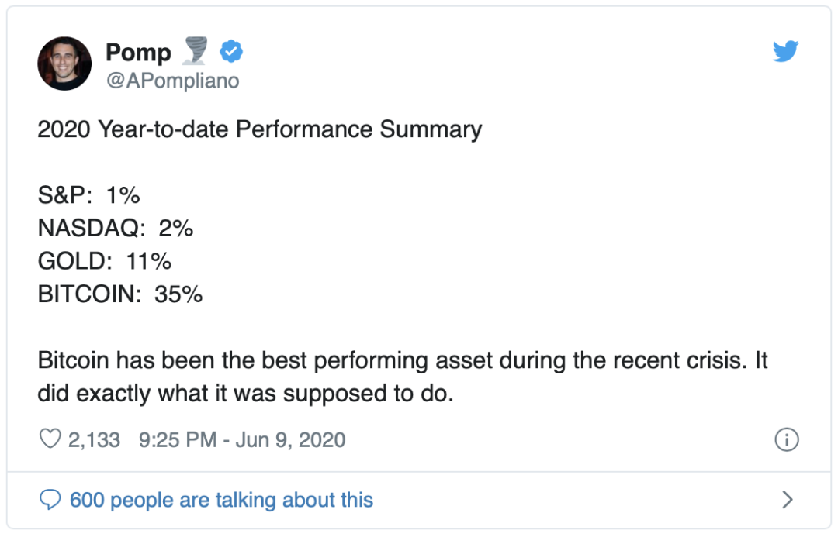Click the right chevron arrow in footer
The width and height of the screenshot is (838, 537).
tap(787, 500)
